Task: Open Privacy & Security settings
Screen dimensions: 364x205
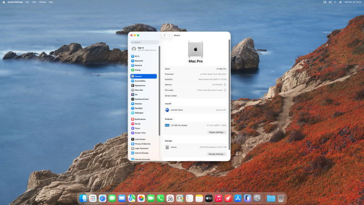Action: point(143,144)
